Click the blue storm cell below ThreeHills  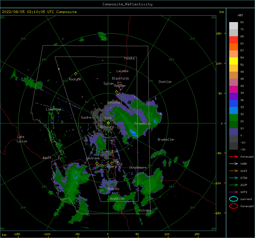pyautogui.click(x=133, y=132)
